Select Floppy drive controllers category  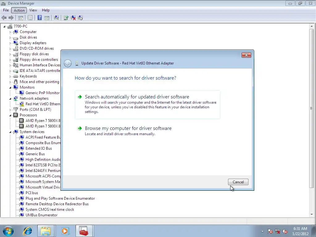click(39, 60)
